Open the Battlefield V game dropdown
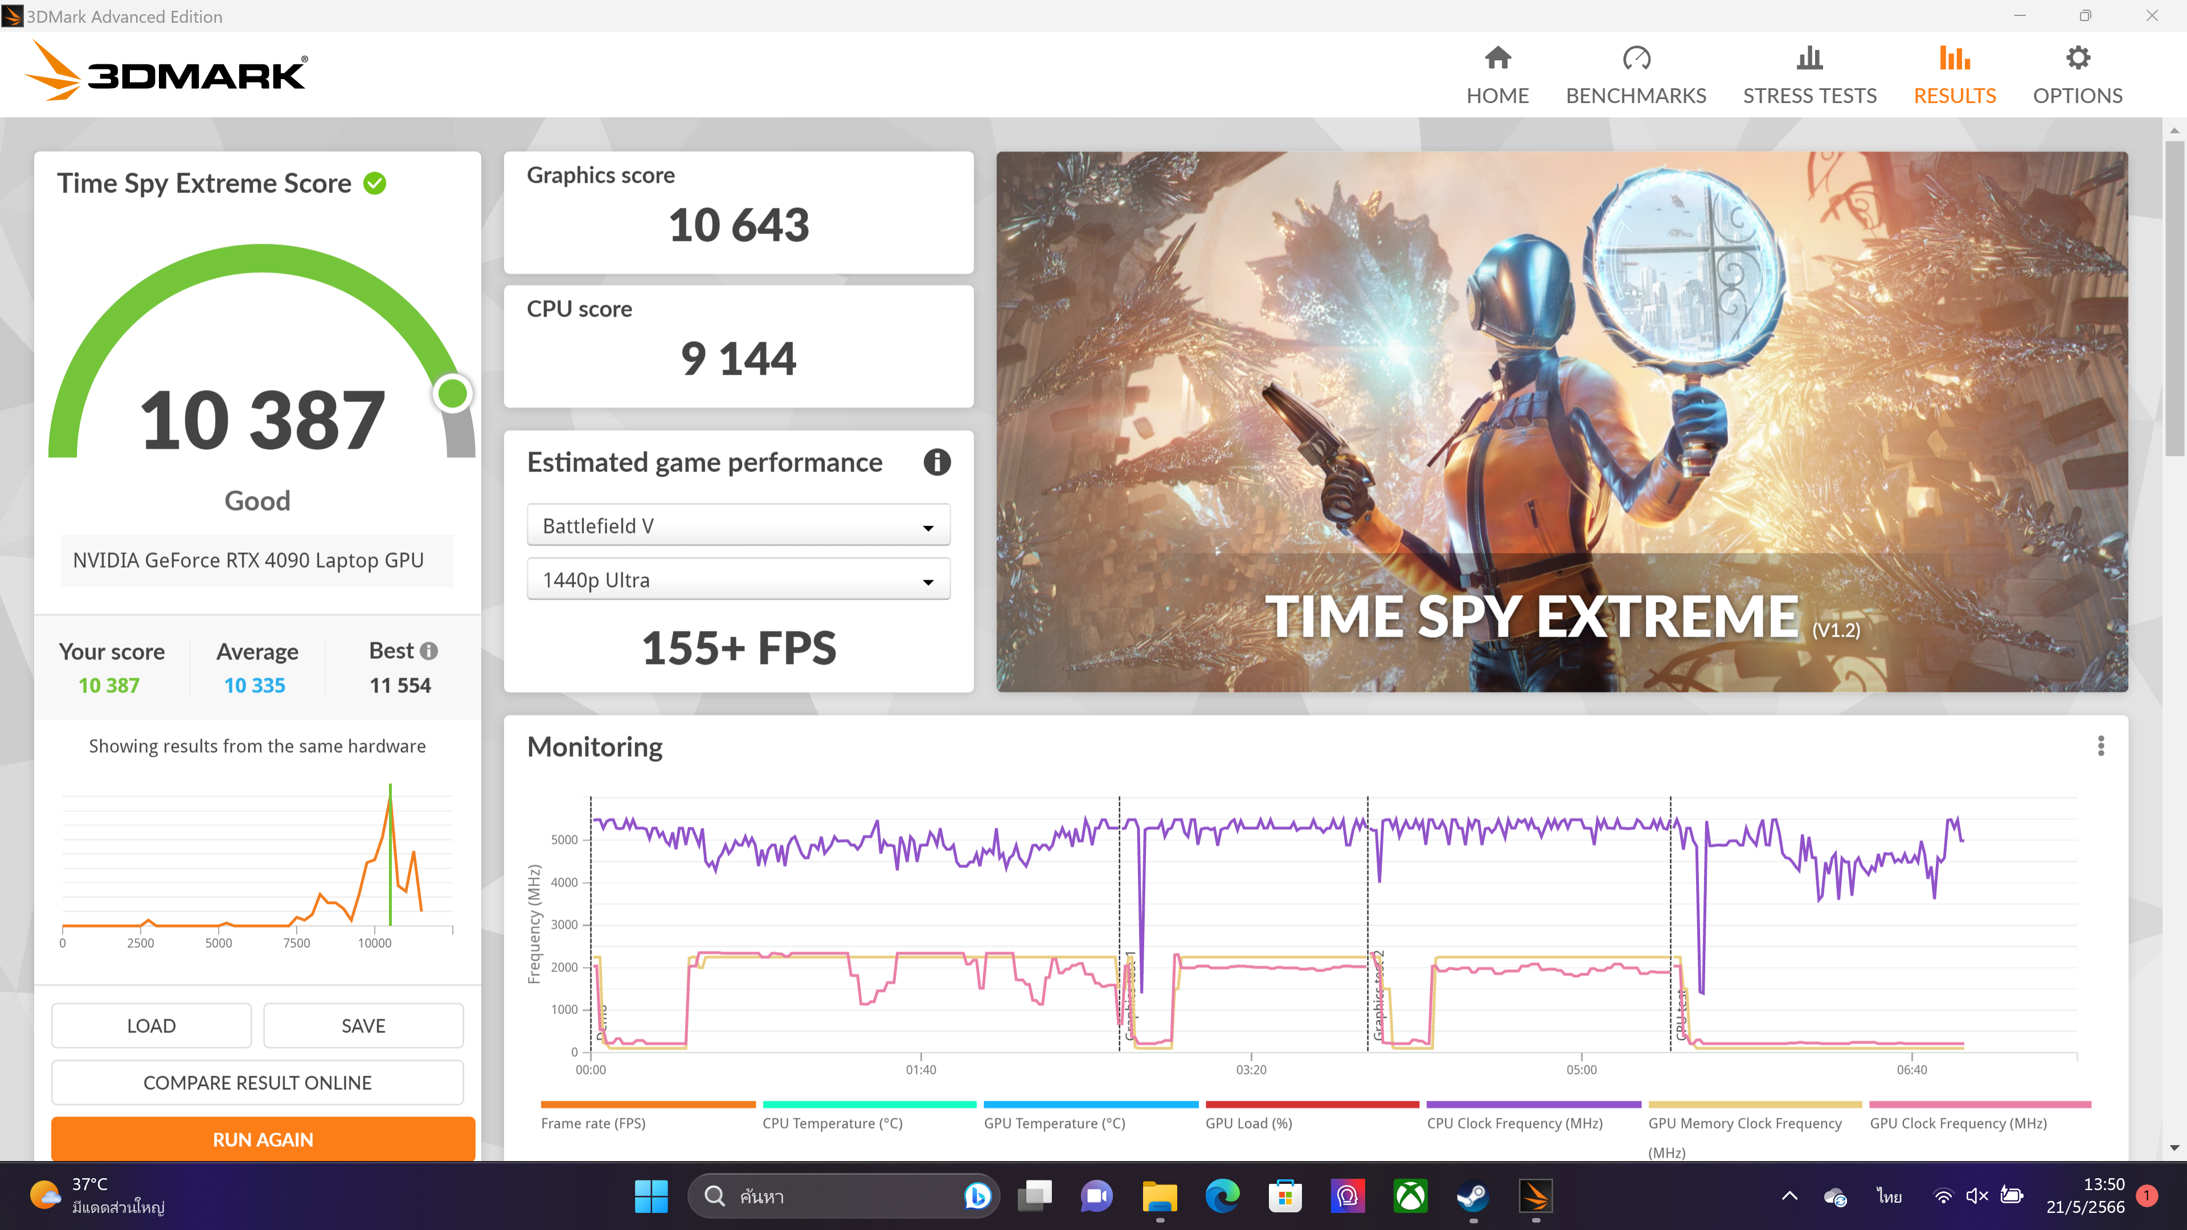Viewport: 2187px width, 1230px height. (x=739, y=526)
